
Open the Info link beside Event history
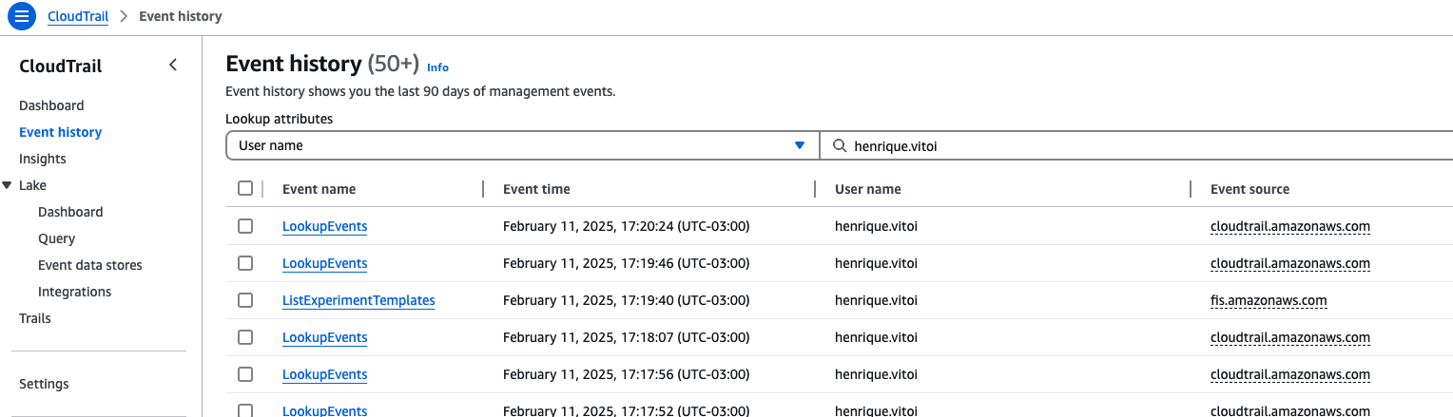pyautogui.click(x=437, y=67)
